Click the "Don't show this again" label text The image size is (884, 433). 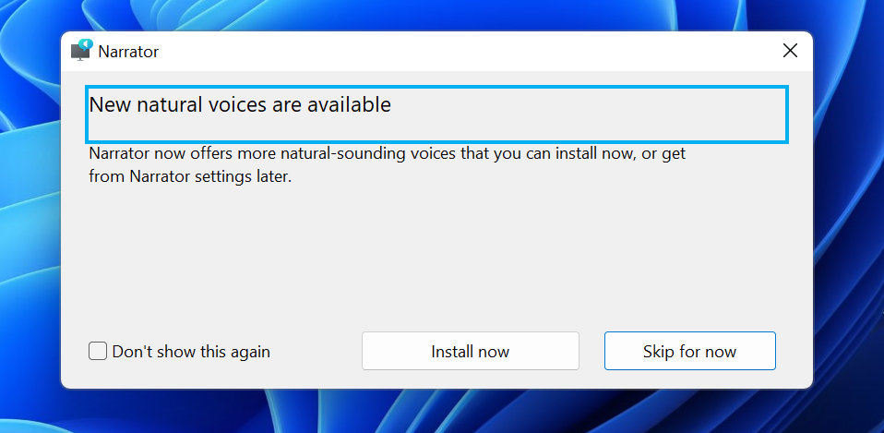191,352
